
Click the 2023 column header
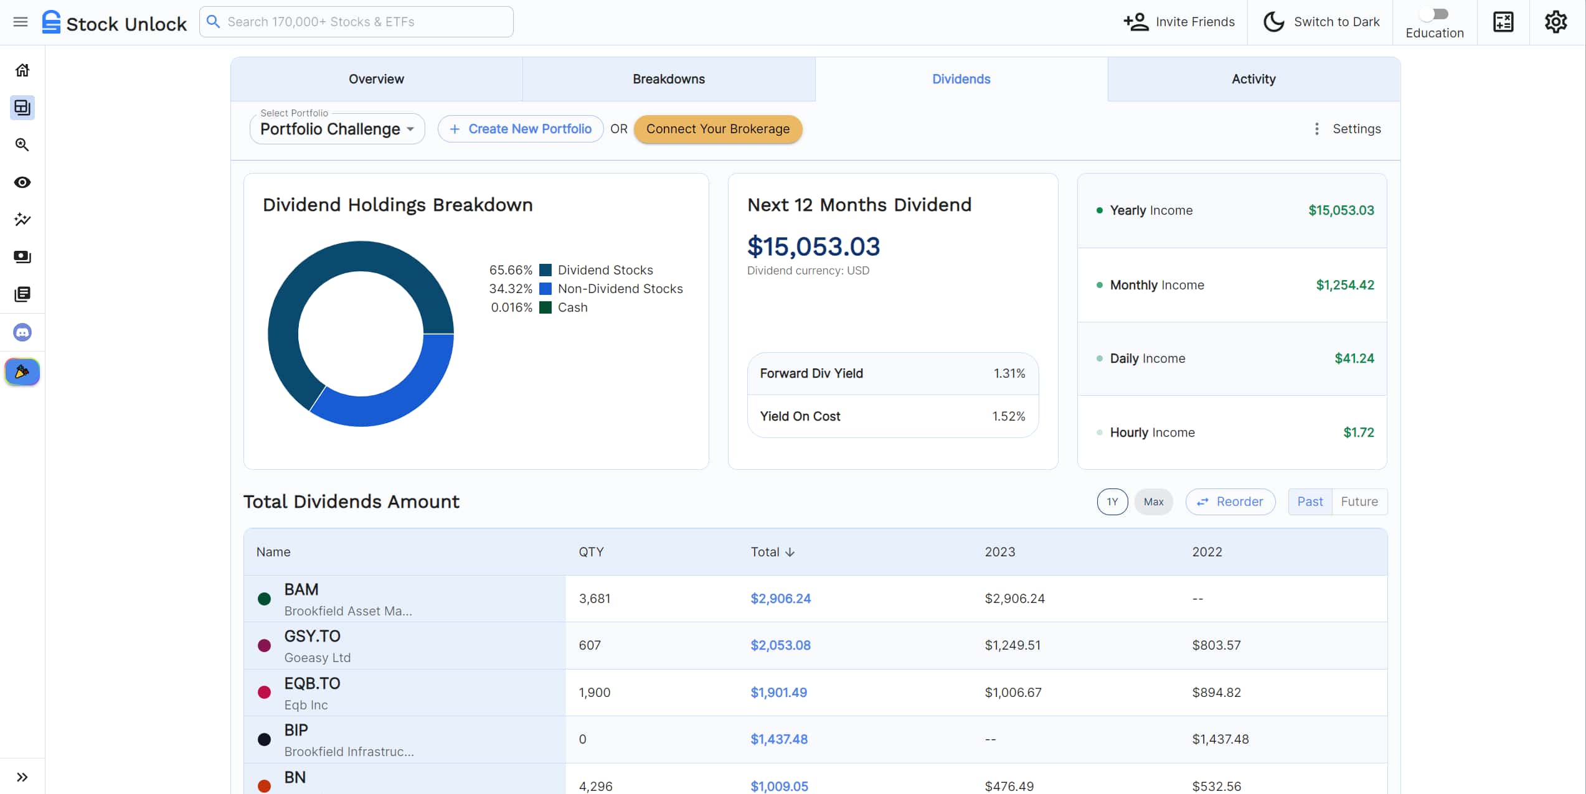pyautogui.click(x=999, y=552)
